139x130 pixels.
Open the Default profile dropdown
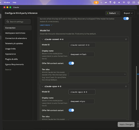pos(113,13)
